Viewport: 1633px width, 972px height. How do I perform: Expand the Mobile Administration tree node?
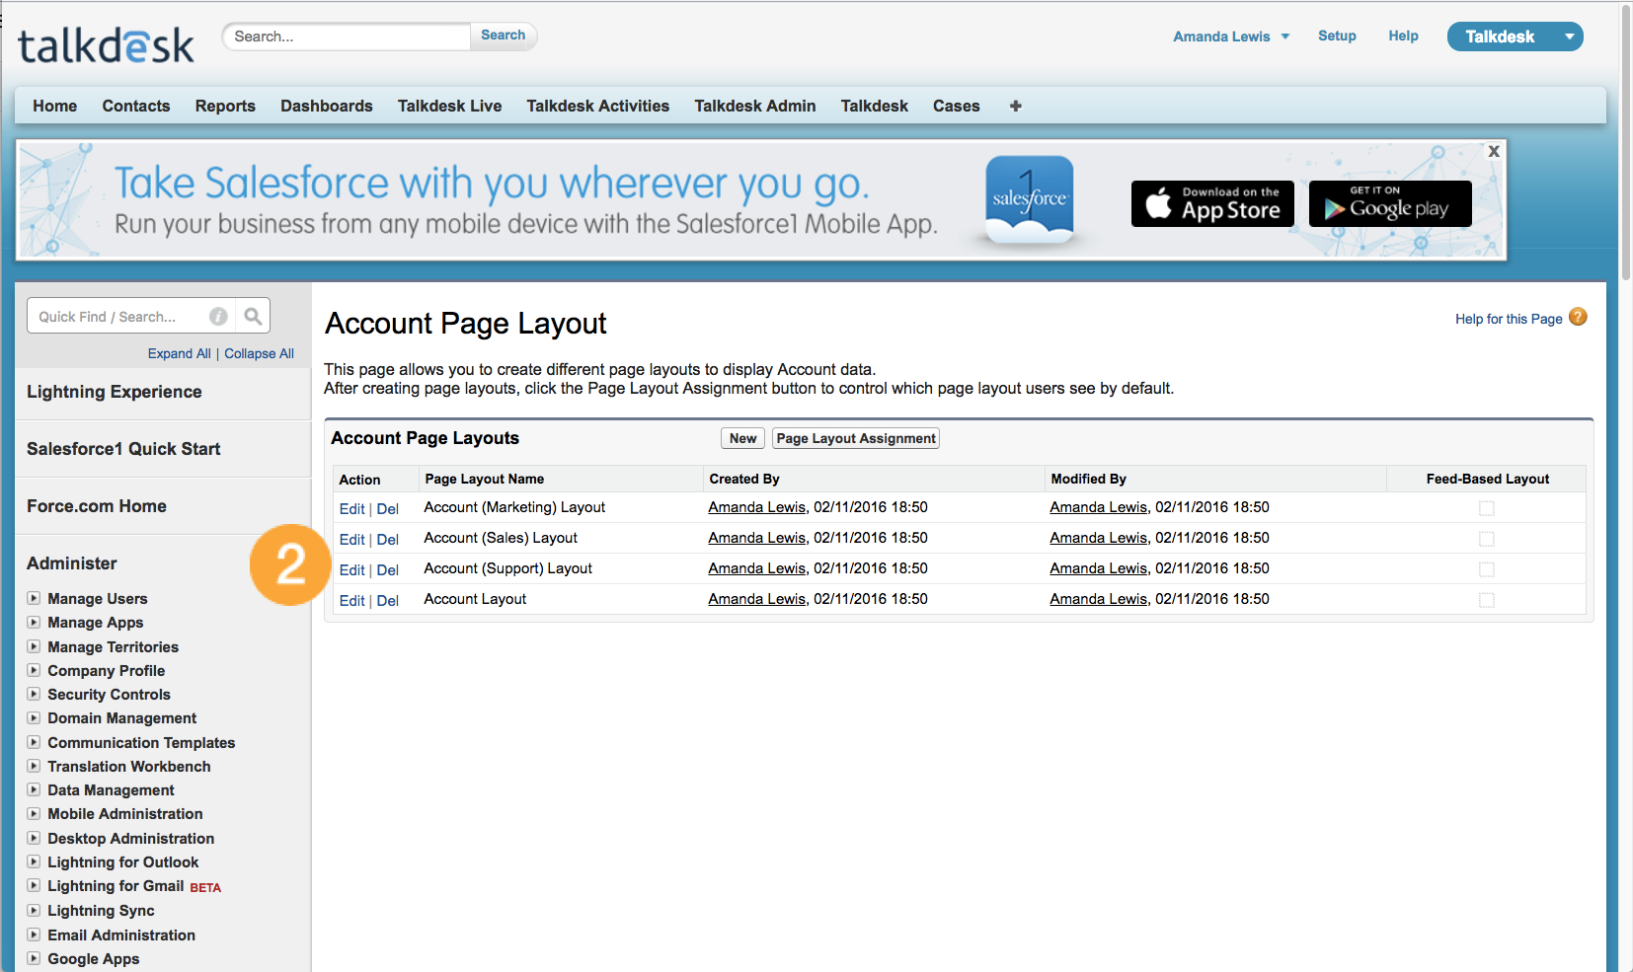[34, 813]
